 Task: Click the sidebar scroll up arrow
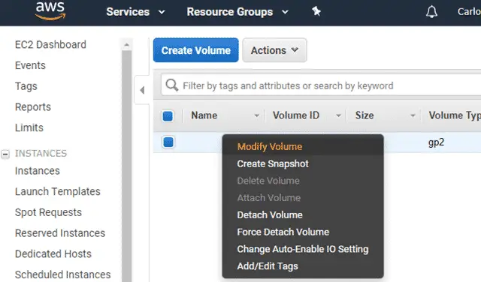pos(126,45)
